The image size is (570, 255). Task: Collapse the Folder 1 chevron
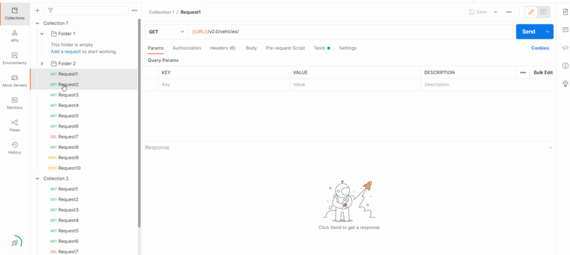[x=42, y=34]
